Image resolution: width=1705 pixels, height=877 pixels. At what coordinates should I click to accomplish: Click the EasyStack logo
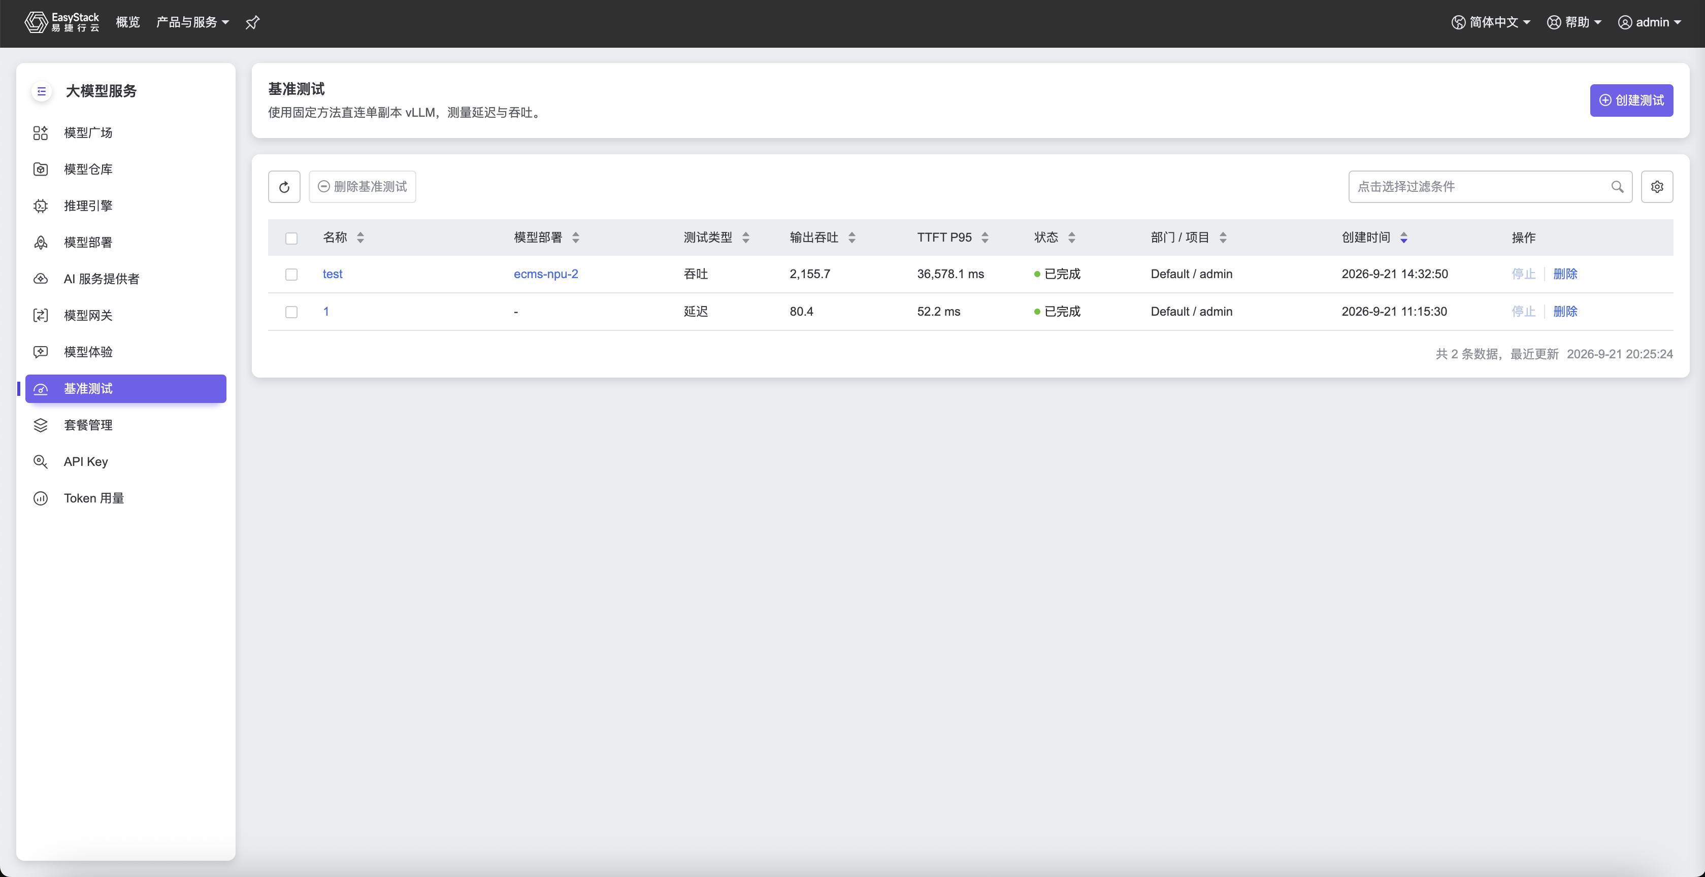tap(62, 22)
